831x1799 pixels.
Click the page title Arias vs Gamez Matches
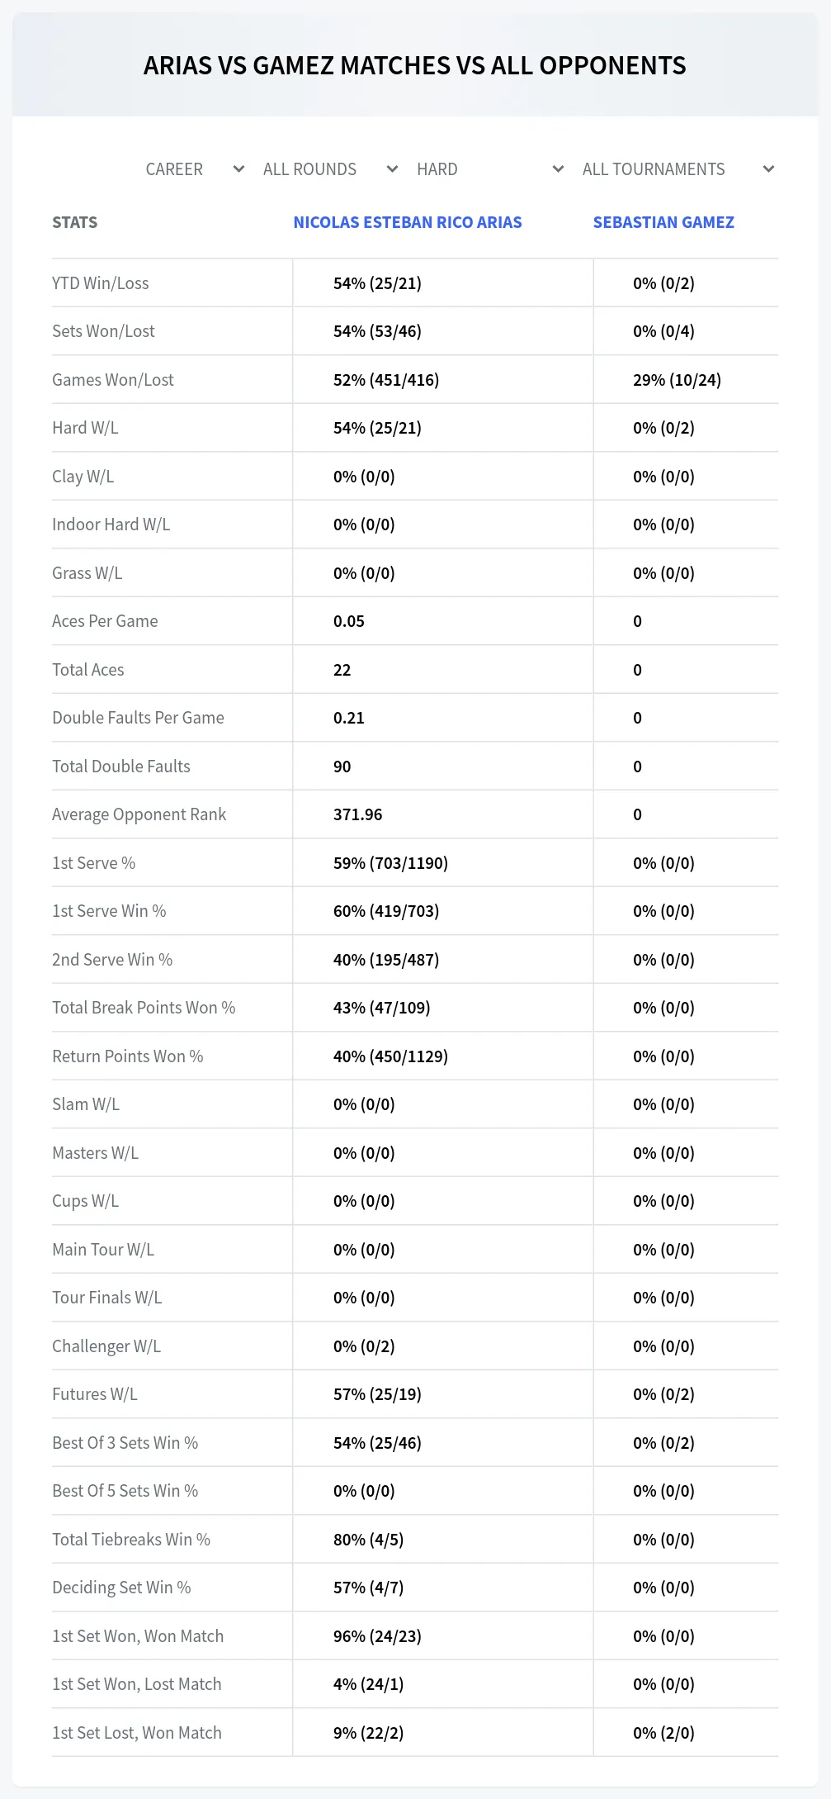(x=415, y=65)
